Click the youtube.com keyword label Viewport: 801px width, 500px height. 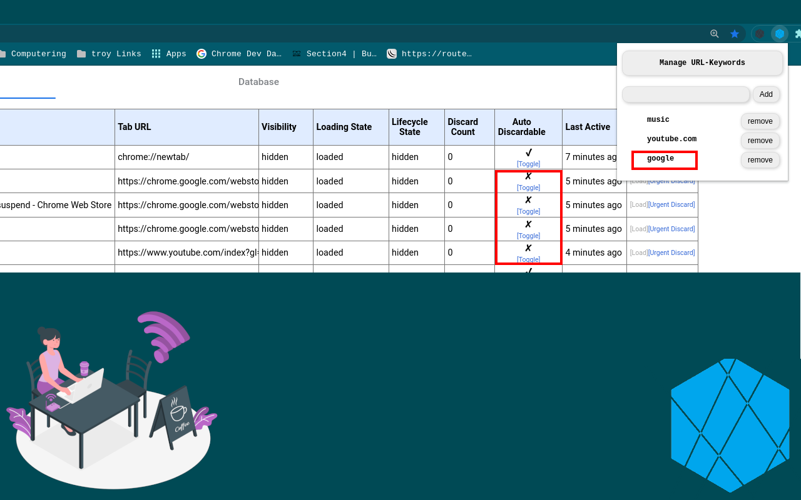(671, 139)
